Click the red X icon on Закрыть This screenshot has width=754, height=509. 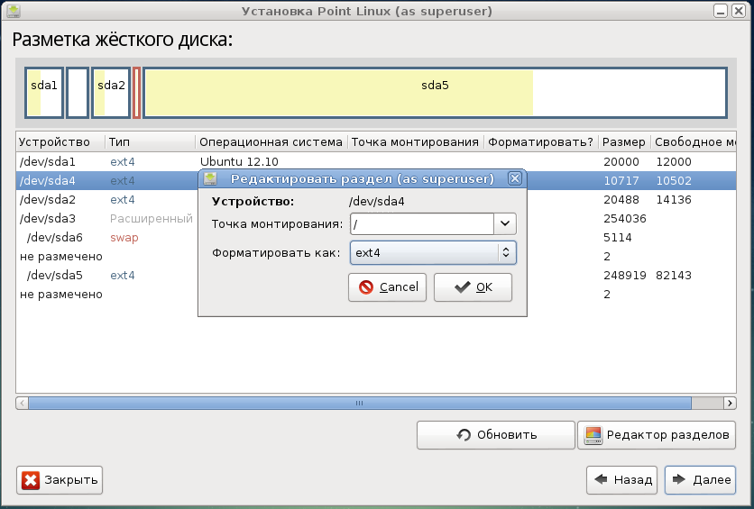31,480
